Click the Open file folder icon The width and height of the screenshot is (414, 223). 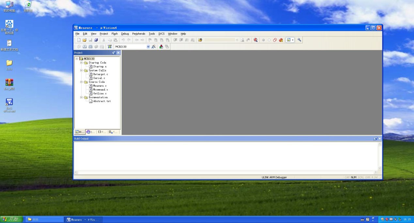84,40
